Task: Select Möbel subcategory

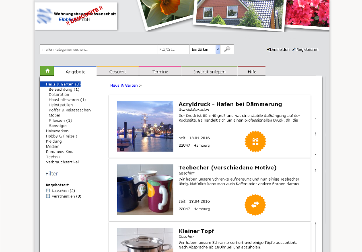Action: point(54,115)
